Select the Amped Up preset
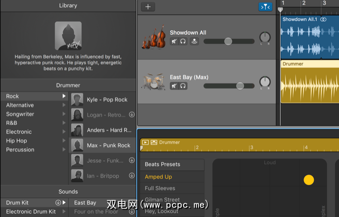This screenshot has height=217, width=339. 158,177
